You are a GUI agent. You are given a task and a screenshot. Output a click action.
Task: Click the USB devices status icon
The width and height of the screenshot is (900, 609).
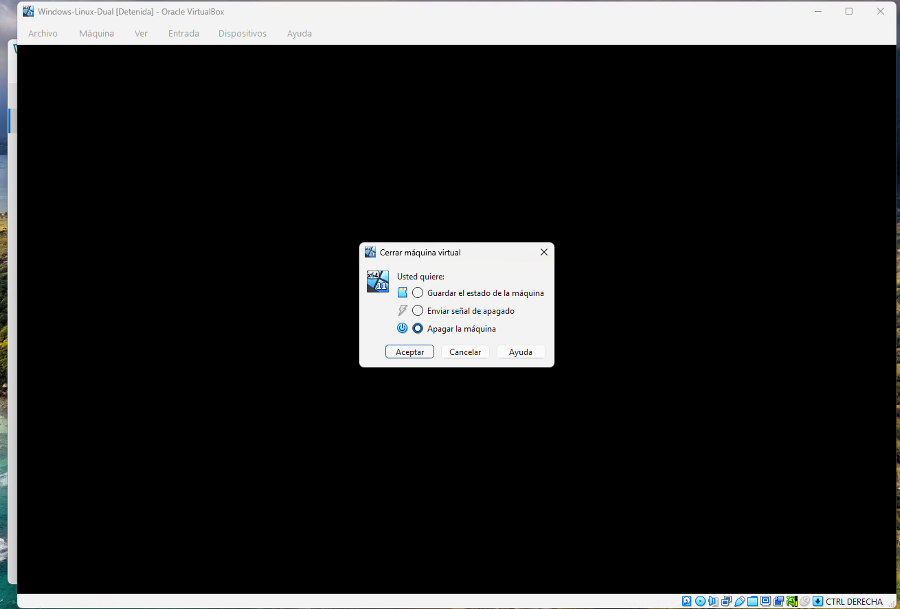739,601
